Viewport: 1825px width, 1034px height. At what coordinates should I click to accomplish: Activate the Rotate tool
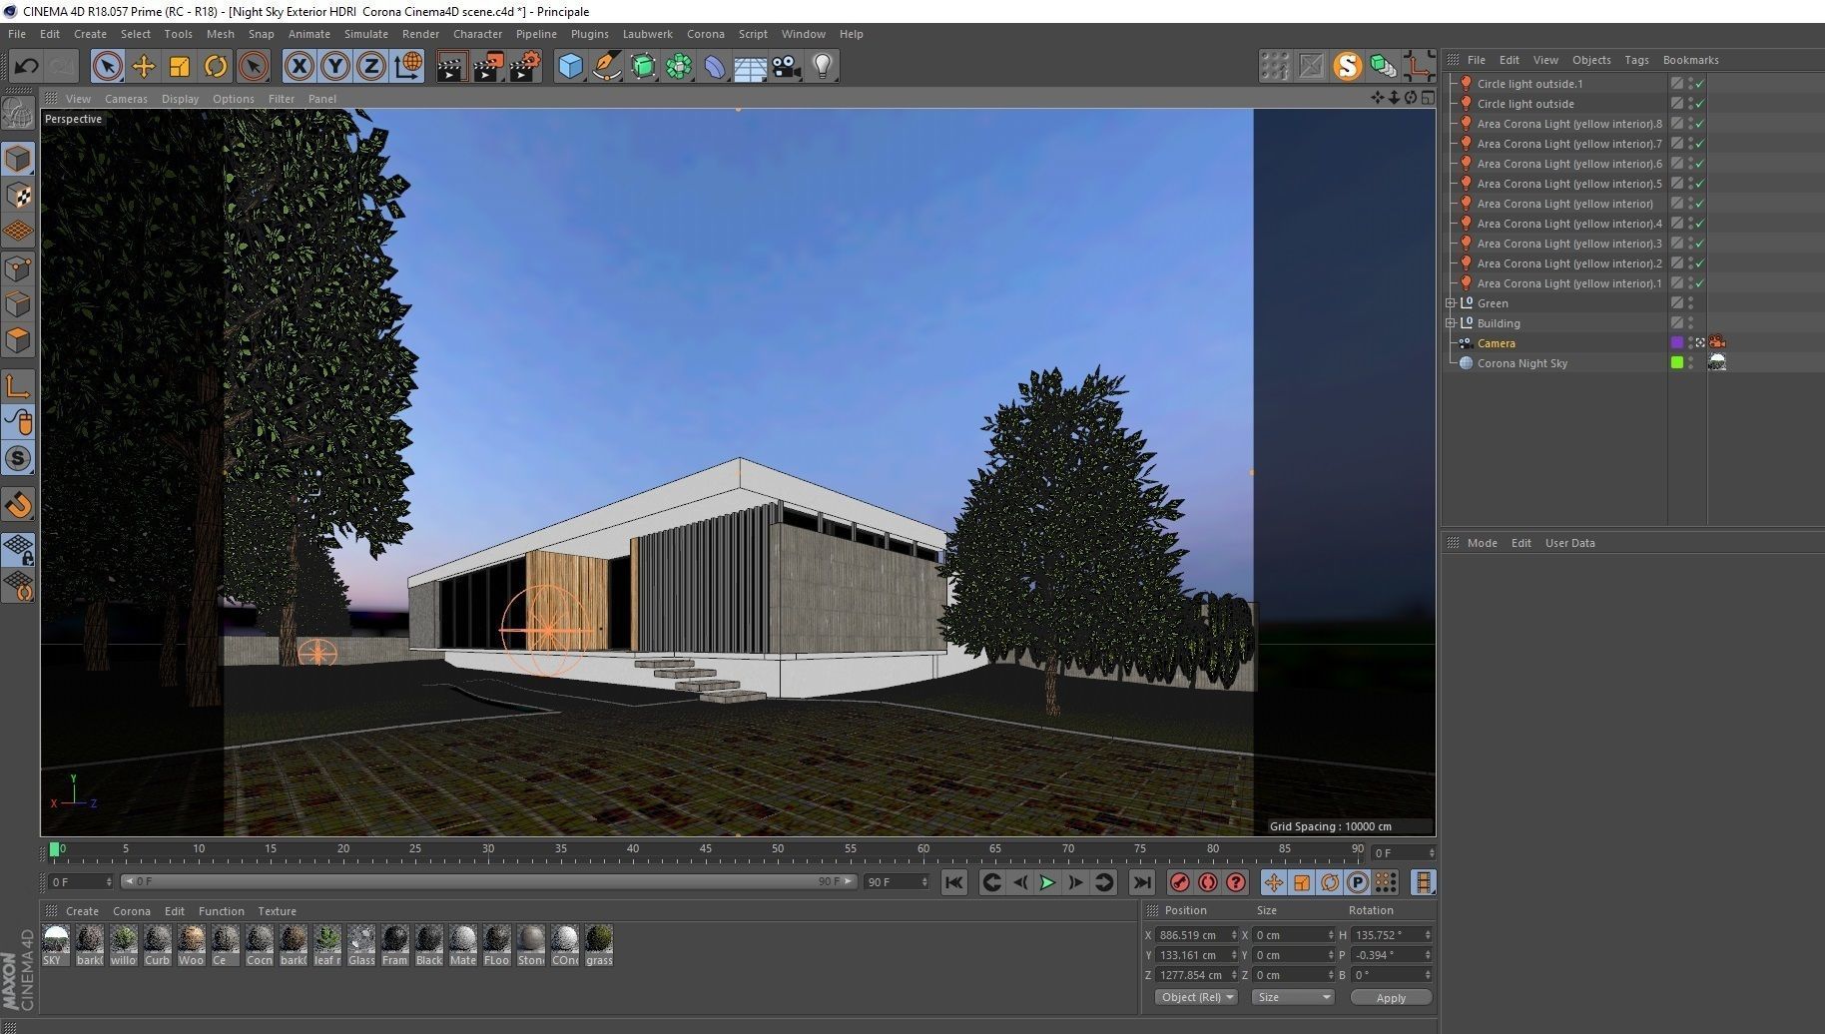216,67
